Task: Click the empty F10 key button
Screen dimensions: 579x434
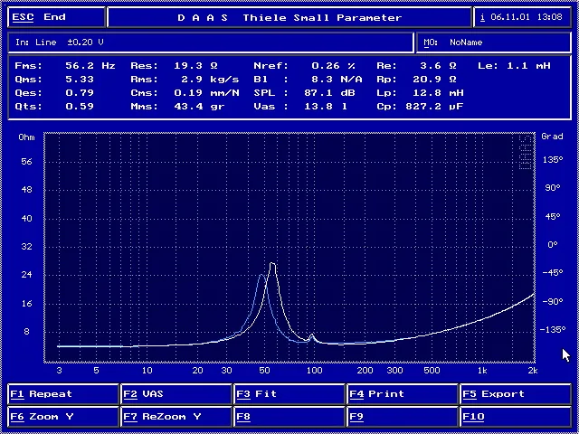Action: (x=515, y=417)
